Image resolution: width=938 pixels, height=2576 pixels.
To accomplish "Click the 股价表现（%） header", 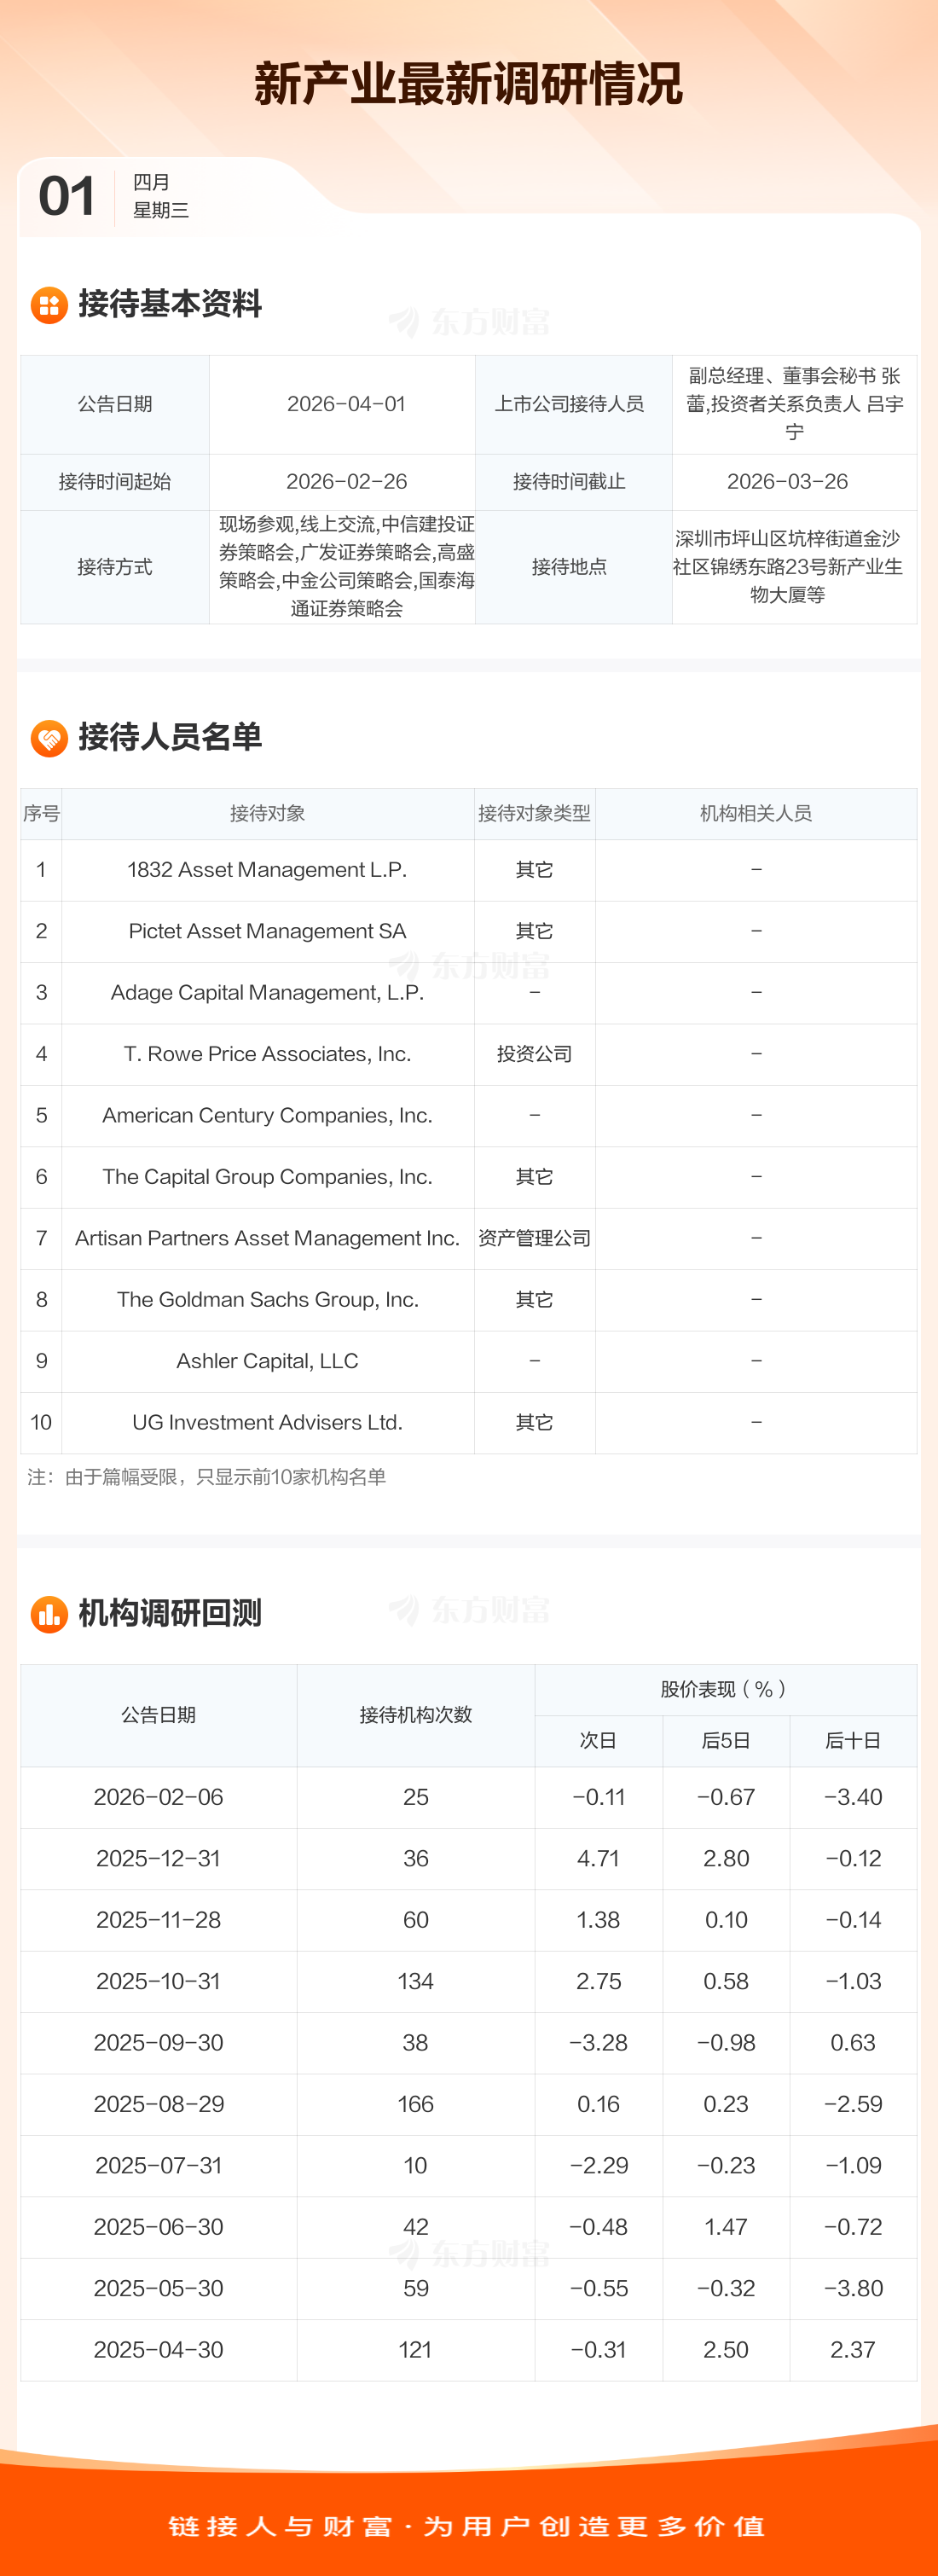I will pyautogui.click(x=725, y=1690).
